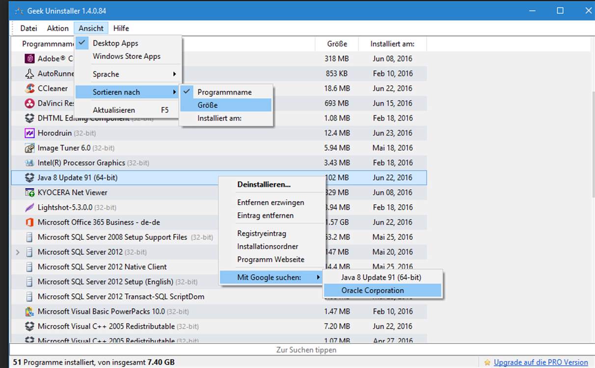Close the open Ansicht menu
The image size is (595, 368).
point(91,28)
